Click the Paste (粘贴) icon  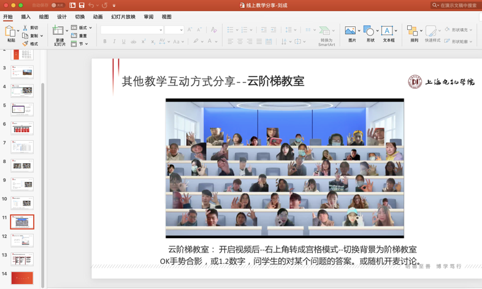[10, 32]
